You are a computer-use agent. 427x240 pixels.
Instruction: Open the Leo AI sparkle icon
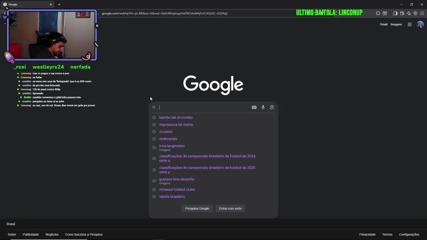[x=409, y=13]
